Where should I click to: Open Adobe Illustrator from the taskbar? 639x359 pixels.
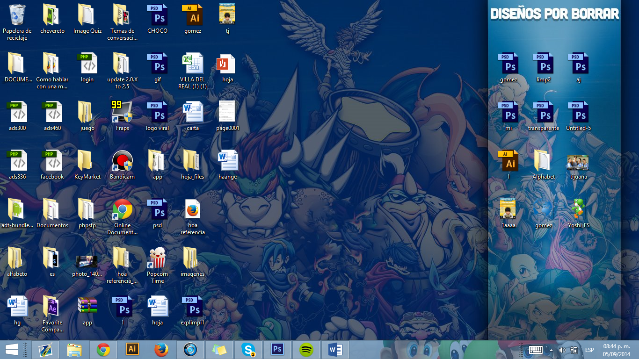132,350
